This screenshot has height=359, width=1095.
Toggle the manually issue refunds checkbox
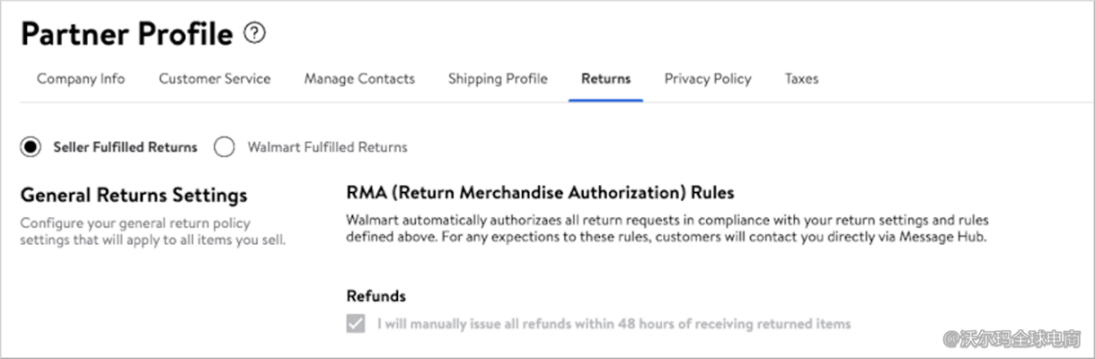pos(356,323)
